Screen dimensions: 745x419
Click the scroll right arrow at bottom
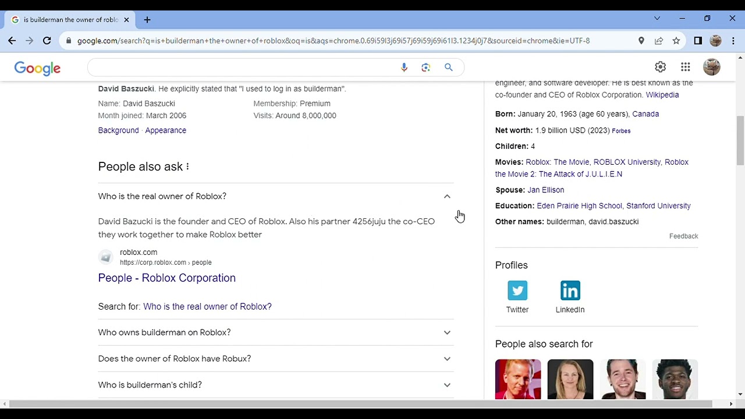[731, 404]
